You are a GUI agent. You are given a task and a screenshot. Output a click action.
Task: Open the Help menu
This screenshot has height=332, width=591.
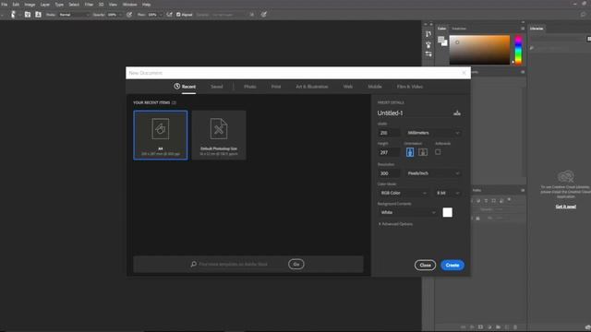pos(147,5)
